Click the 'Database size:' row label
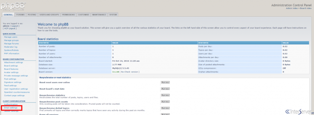314x115 pixels. point(46,65)
